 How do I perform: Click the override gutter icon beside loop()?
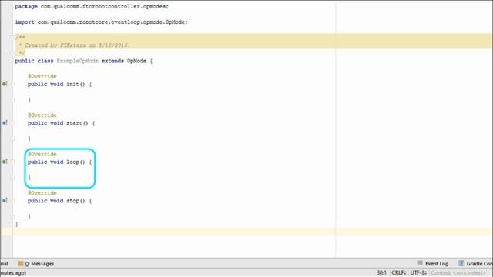point(5,162)
